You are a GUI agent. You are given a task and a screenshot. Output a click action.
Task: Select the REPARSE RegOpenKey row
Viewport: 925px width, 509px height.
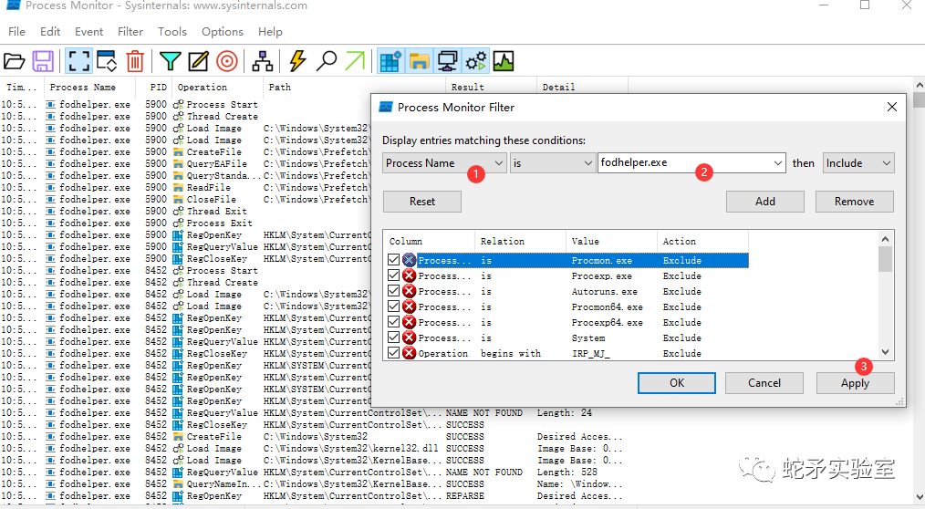click(x=313, y=495)
